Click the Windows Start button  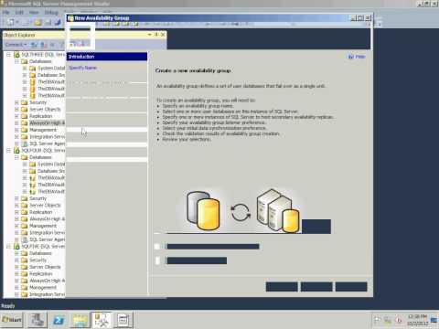(x=12, y=320)
